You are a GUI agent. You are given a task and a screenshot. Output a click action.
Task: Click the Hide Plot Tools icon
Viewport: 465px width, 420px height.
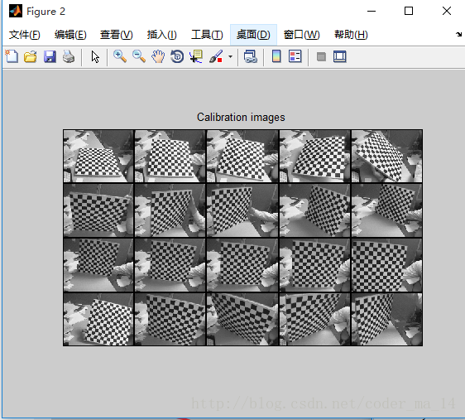point(321,56)
